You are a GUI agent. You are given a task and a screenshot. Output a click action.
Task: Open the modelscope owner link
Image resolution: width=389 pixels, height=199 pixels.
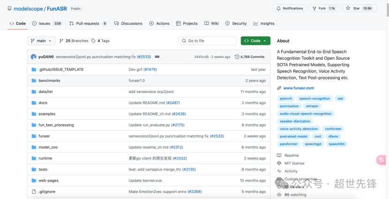coord(28,9)
